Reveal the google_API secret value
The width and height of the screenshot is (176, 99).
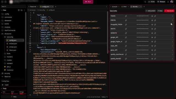coord(152,37)
